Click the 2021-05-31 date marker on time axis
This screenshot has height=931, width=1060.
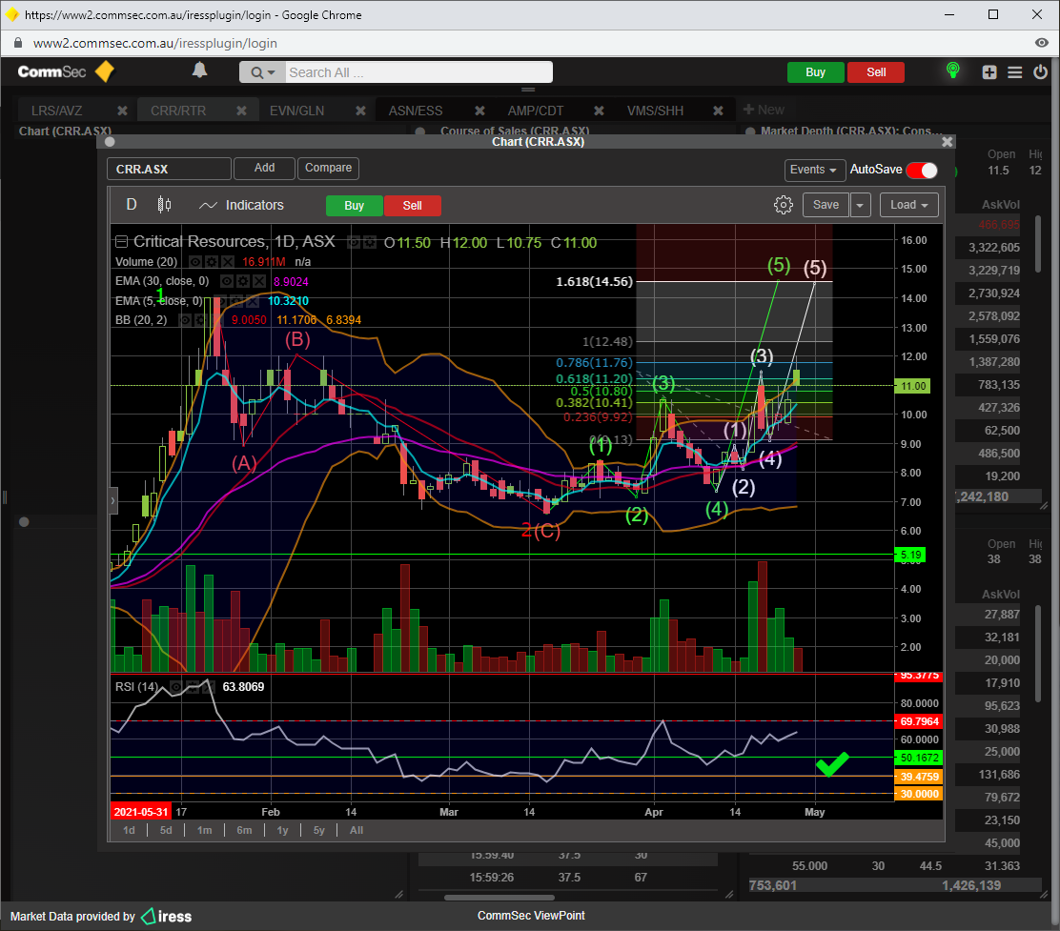(141, 812)
